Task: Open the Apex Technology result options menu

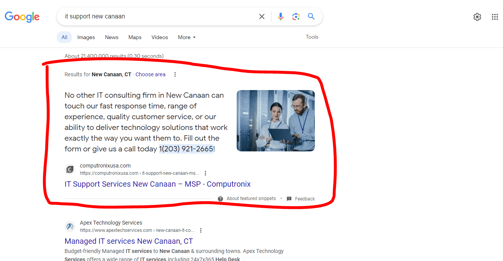Action: [x=201, y=230]
